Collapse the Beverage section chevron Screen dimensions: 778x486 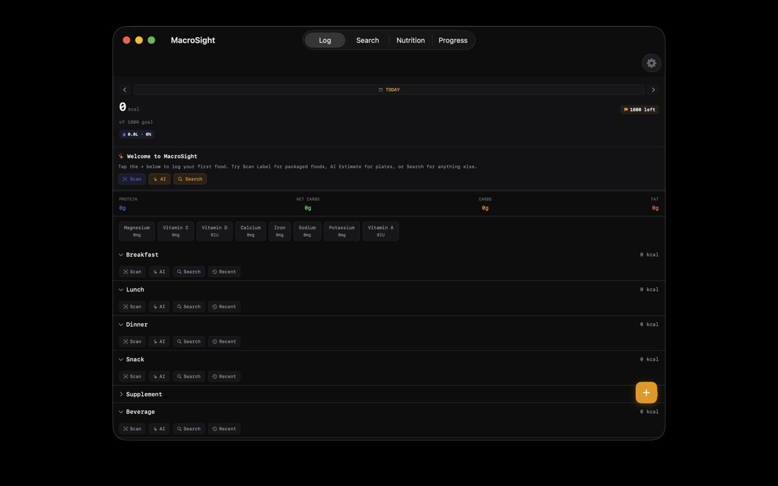click(x=121, y=412)
